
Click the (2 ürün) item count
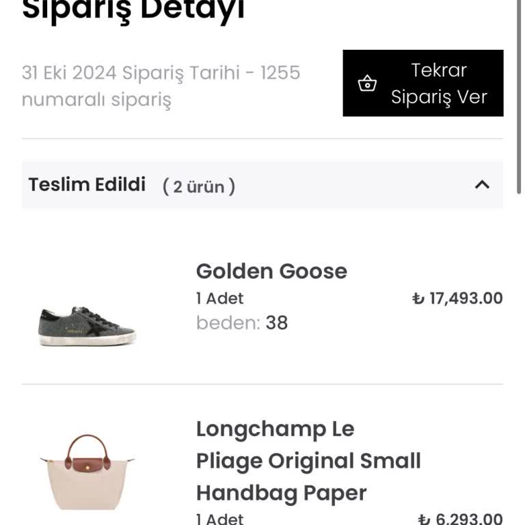click(x=199, y=186)
